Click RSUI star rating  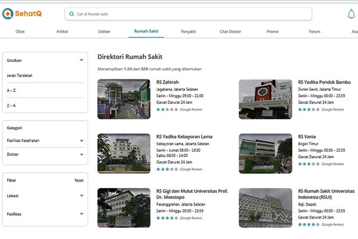pyautogui.click(x=308, y=225)
